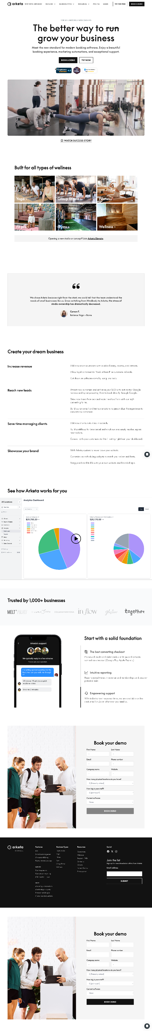
Task: Click the newsletter Email address field
Action: coord(124,874)
